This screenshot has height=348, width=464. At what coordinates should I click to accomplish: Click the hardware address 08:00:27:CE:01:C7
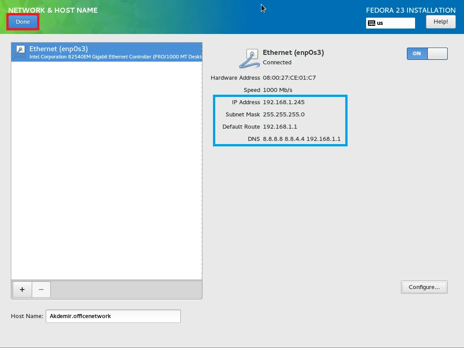pos(289,78)
